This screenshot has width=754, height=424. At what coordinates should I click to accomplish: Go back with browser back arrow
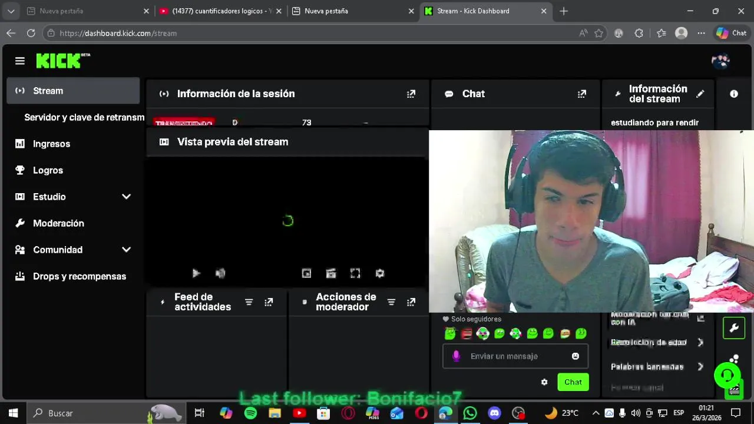pos(11,33)
